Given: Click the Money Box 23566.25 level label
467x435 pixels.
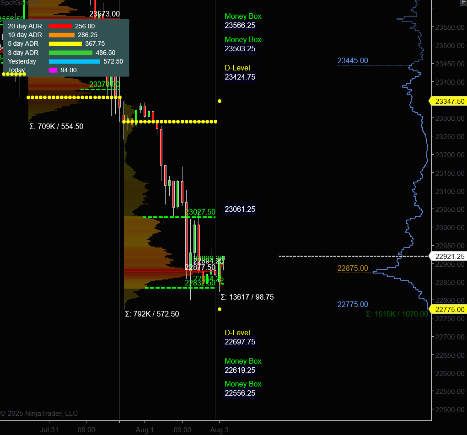Looking at the screenshot, I should [x=243, y=21].
